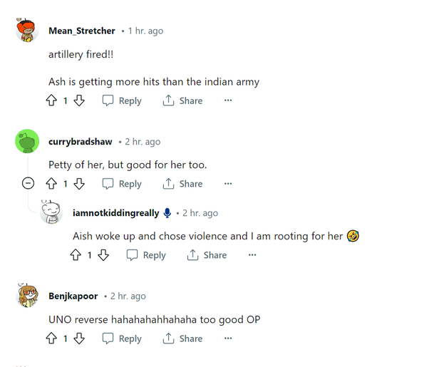This screenshot has height=367, width=439.
Task: Share Benjkapoor's comment
Action: 182,338
